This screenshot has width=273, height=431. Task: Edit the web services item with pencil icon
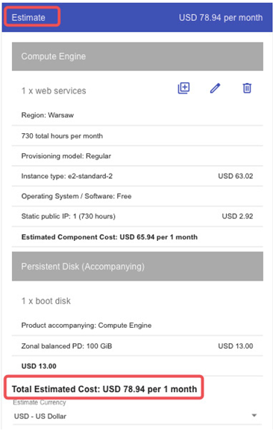215,88
